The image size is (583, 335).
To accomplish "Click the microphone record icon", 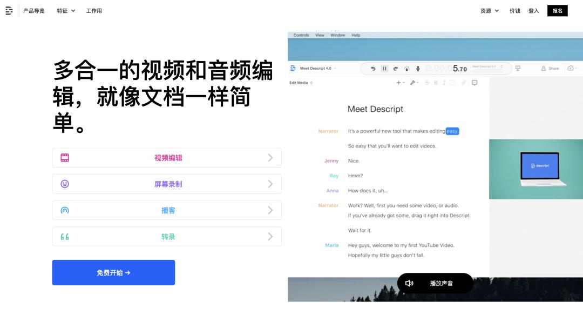I will point(418,69).
